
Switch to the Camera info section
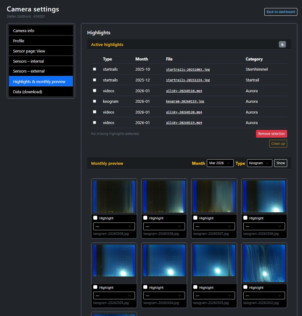41,31
